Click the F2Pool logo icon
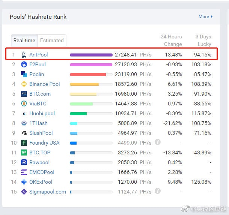Viewport: 229px width, 215px height. click(24, 64)
